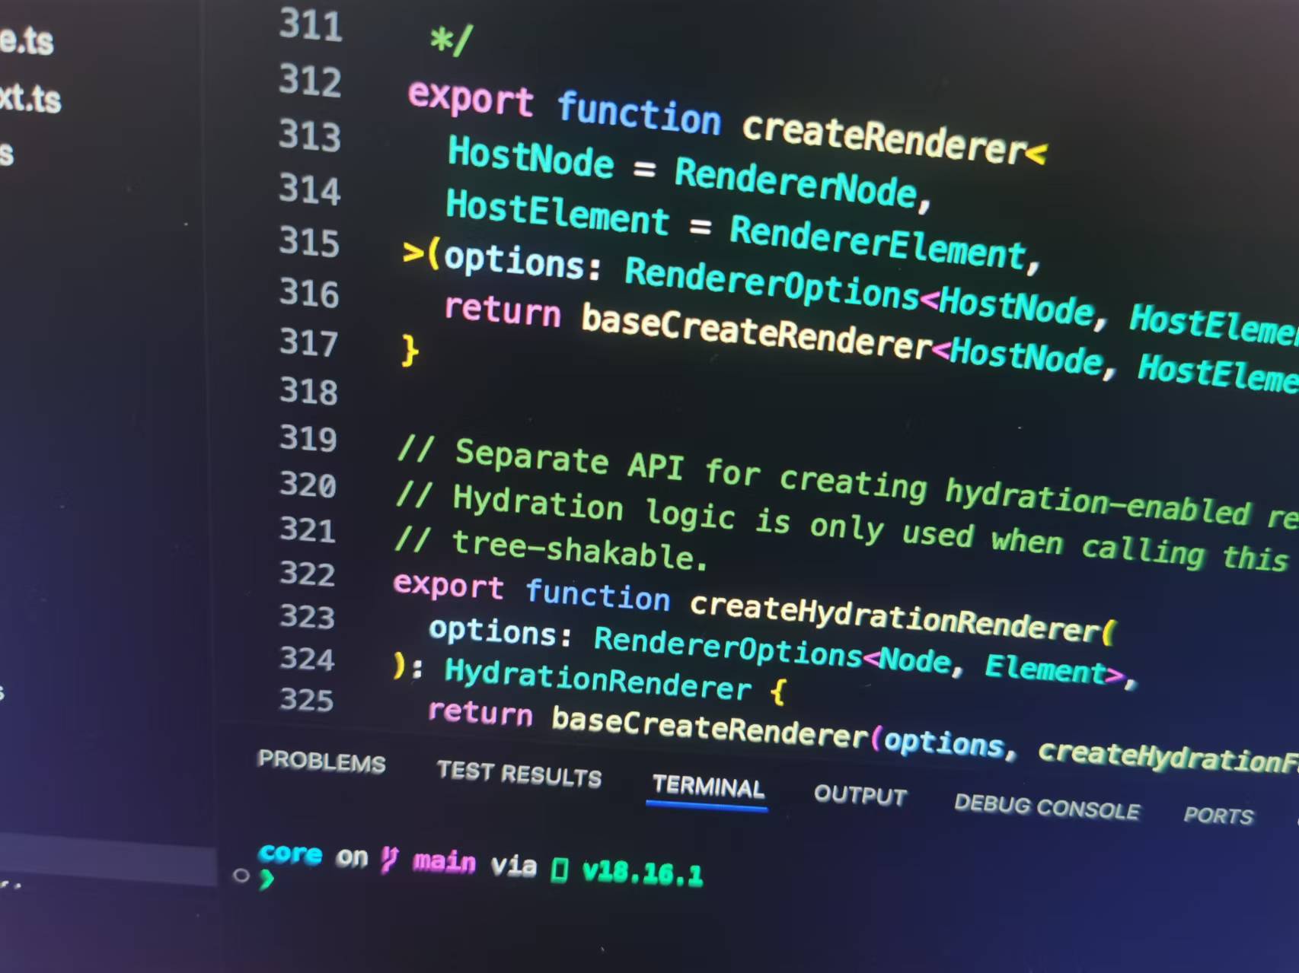
Task: Click the git branch icon in the terminal prompt
Action: [x=389, y=860]
